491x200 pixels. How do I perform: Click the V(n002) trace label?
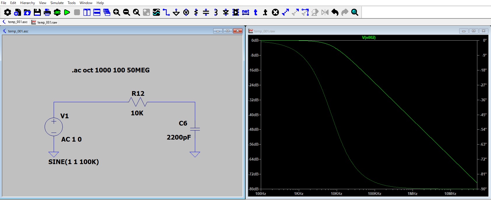(x=369, y=38)
